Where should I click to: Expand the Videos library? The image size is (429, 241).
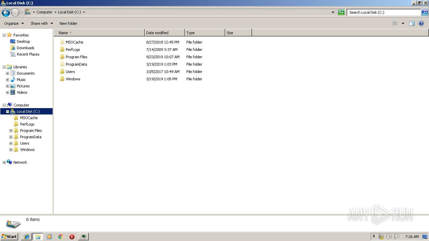click(7, 92)
